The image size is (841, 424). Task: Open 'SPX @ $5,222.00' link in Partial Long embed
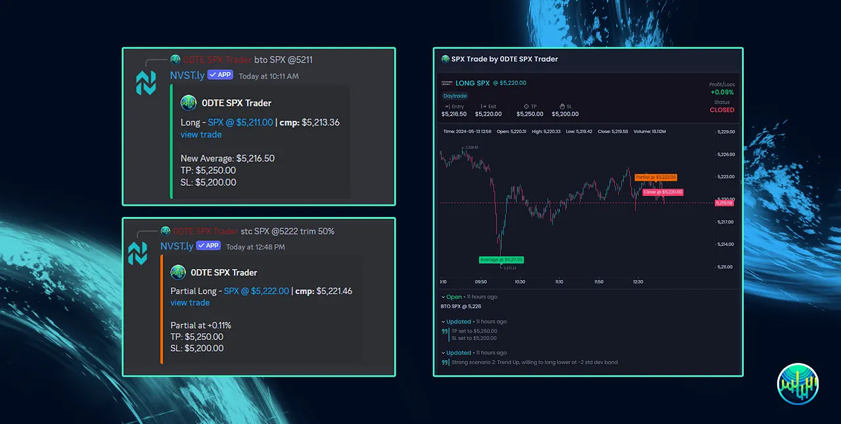point(256,291)
